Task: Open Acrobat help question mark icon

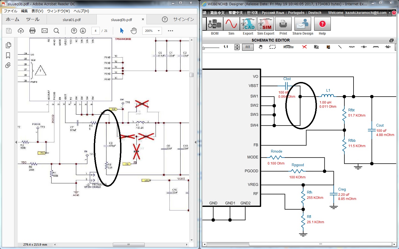Action: tap(165, 19)
